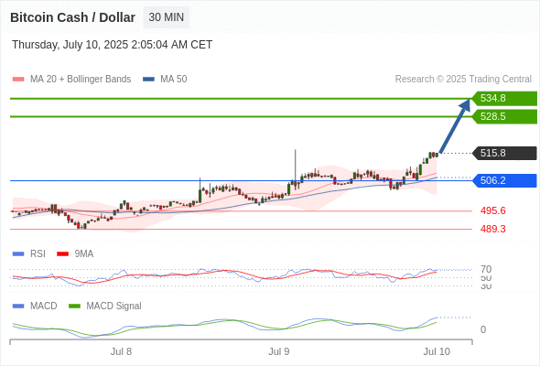
Task: Click the Jul 10 date axis label
Action: (437, 352)
